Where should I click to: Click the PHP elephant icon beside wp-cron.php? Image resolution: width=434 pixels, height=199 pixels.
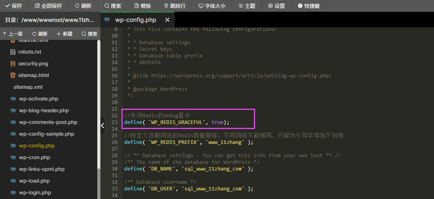pyautogui.click(x=13, y=158)
